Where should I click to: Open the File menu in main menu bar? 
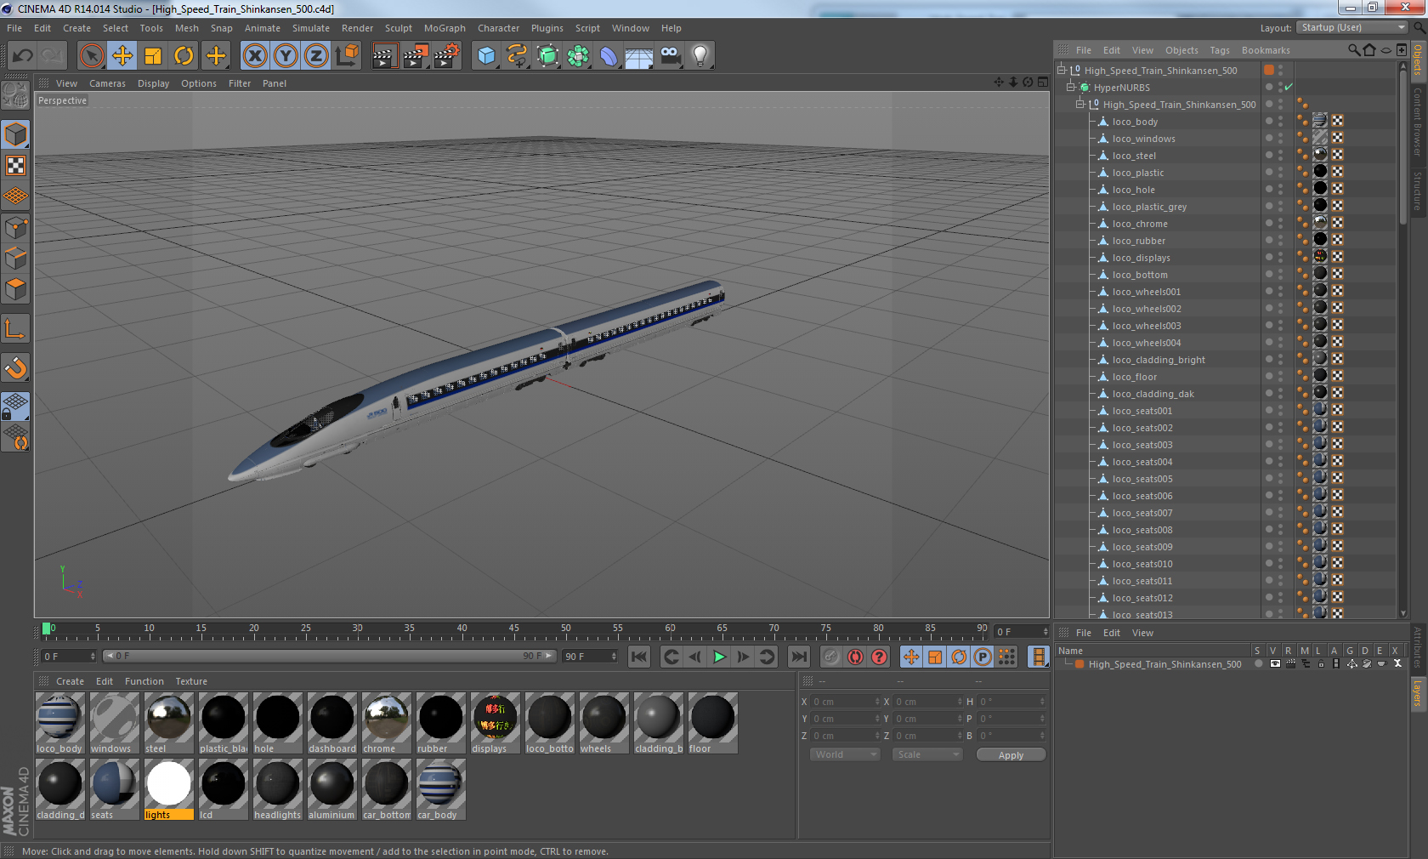click(14, 28)
